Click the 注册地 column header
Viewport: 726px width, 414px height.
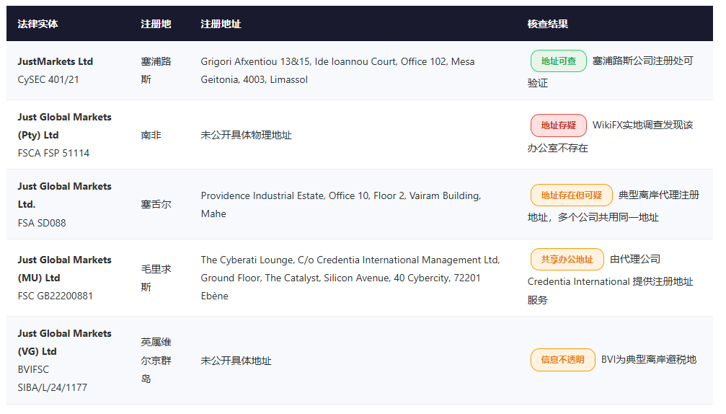click(156, 24)
